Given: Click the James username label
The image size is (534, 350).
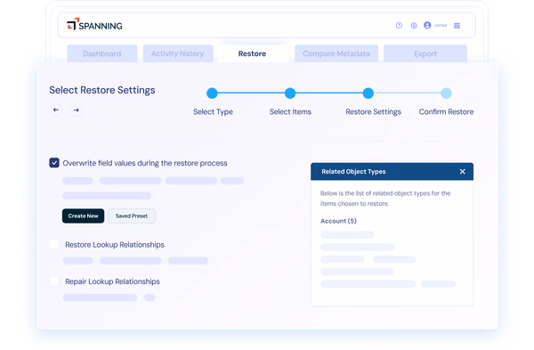Looking at the screenshot, I should 441,25.
